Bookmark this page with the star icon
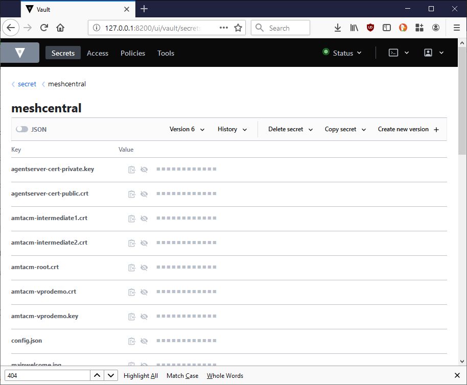467x385 pixels. (x=238, y=28)
